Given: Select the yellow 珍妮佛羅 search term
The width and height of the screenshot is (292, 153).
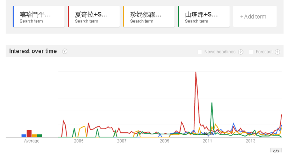Looking at the screenshot, I should (x=149, y=17).
